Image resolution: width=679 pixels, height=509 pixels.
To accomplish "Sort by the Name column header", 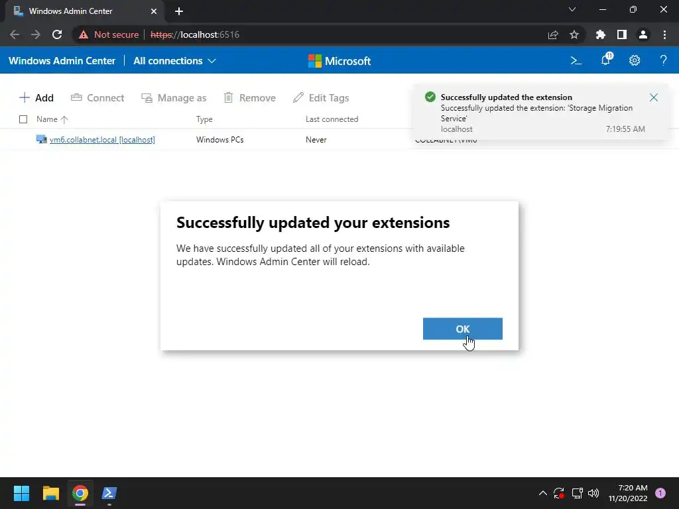I will (x=52, y=119).
